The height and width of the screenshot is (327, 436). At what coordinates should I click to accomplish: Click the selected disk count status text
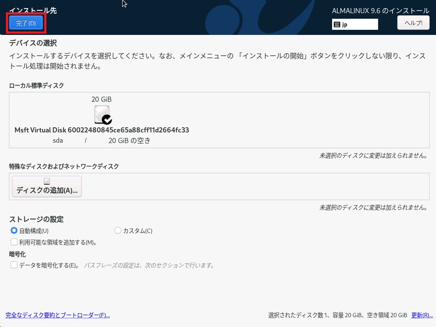pyautogui.click(x=338, y=316)
